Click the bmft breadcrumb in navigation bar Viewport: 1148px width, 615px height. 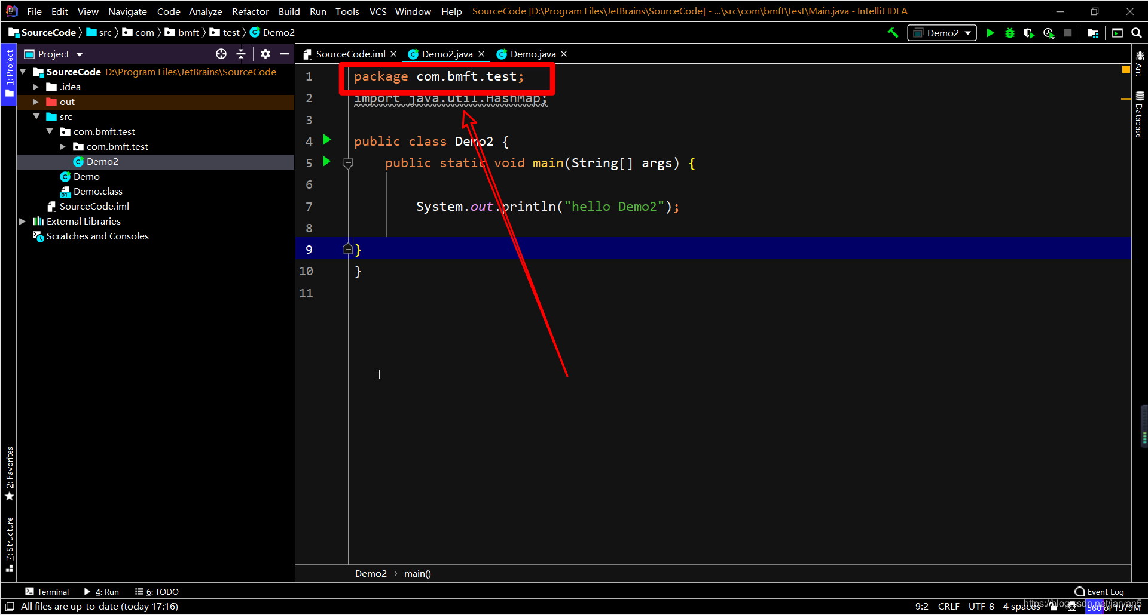(182, 33)
